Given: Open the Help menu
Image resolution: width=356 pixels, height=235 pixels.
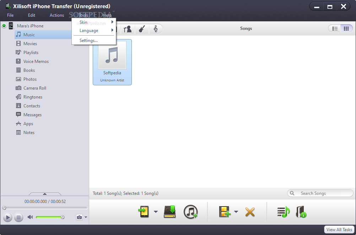Looking at the screenshot, I should (x=107, y=15).
